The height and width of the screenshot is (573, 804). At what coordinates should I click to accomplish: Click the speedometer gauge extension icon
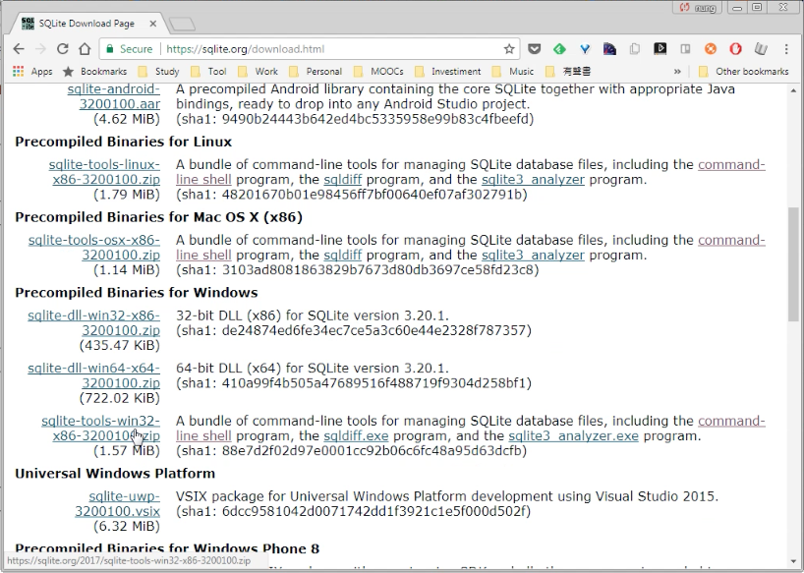pos(609,49)
